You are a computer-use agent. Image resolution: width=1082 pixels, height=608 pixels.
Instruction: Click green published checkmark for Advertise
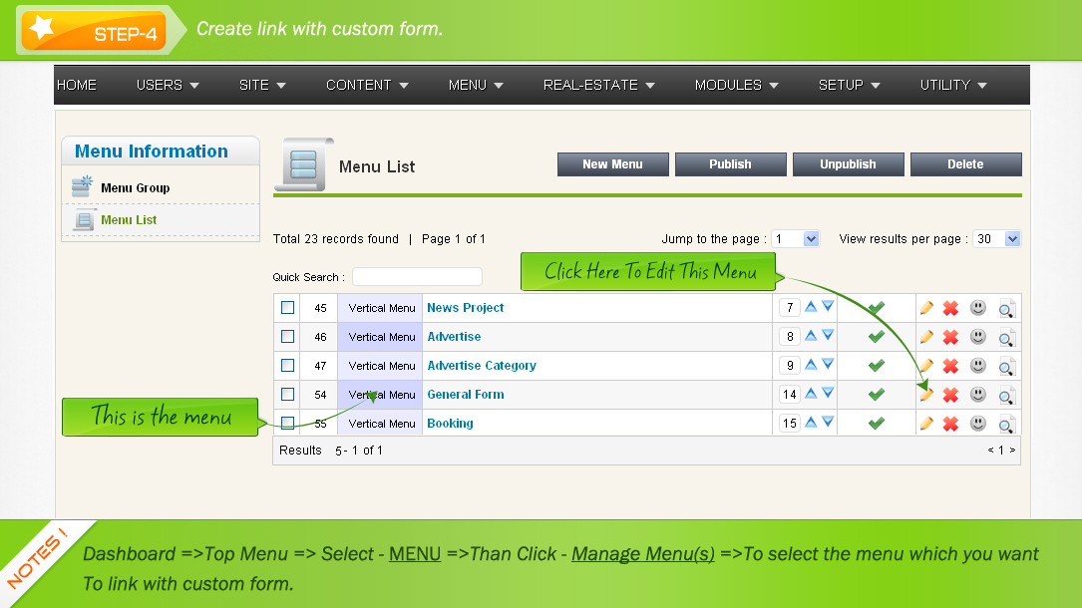click(x=877, y=337)
